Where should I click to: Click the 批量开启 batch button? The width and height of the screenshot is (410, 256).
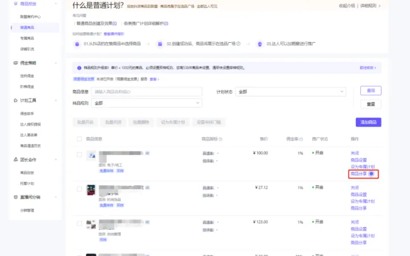tap(85, 122)
